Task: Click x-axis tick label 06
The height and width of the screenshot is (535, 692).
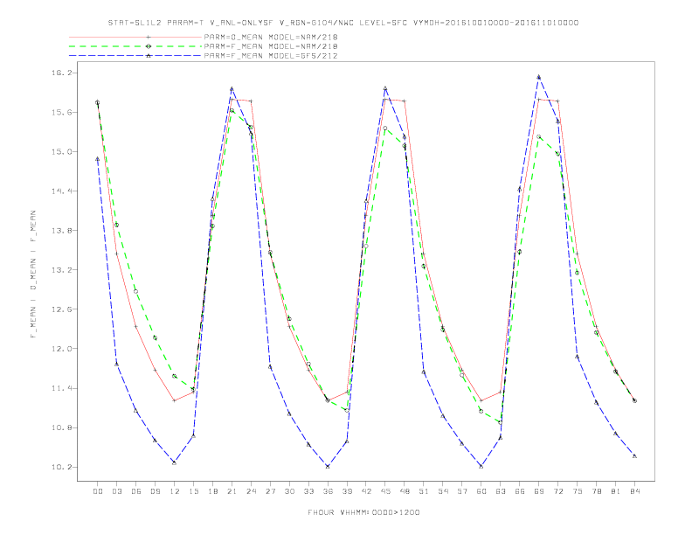Action: 136,491
